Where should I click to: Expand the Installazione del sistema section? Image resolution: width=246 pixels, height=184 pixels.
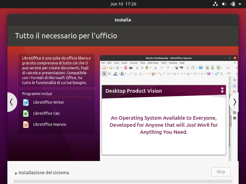coord(44,173)
